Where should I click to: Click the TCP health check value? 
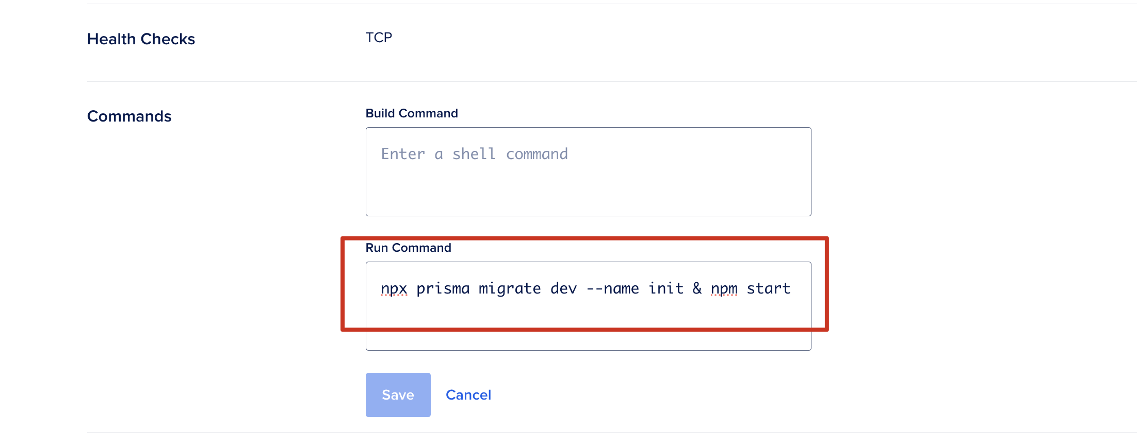[x=379, y=38]
